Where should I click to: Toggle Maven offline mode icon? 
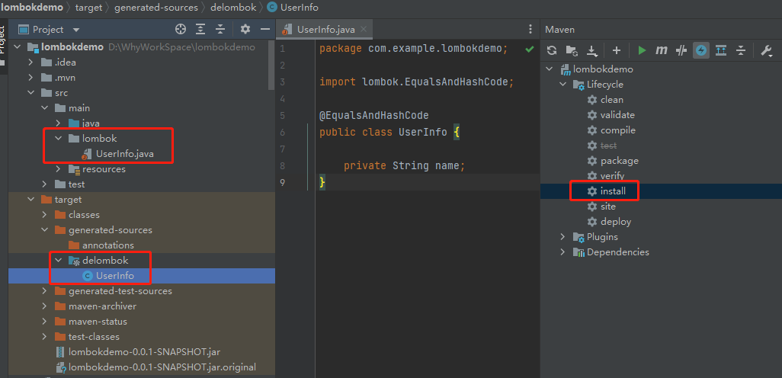tap(681, 50)
